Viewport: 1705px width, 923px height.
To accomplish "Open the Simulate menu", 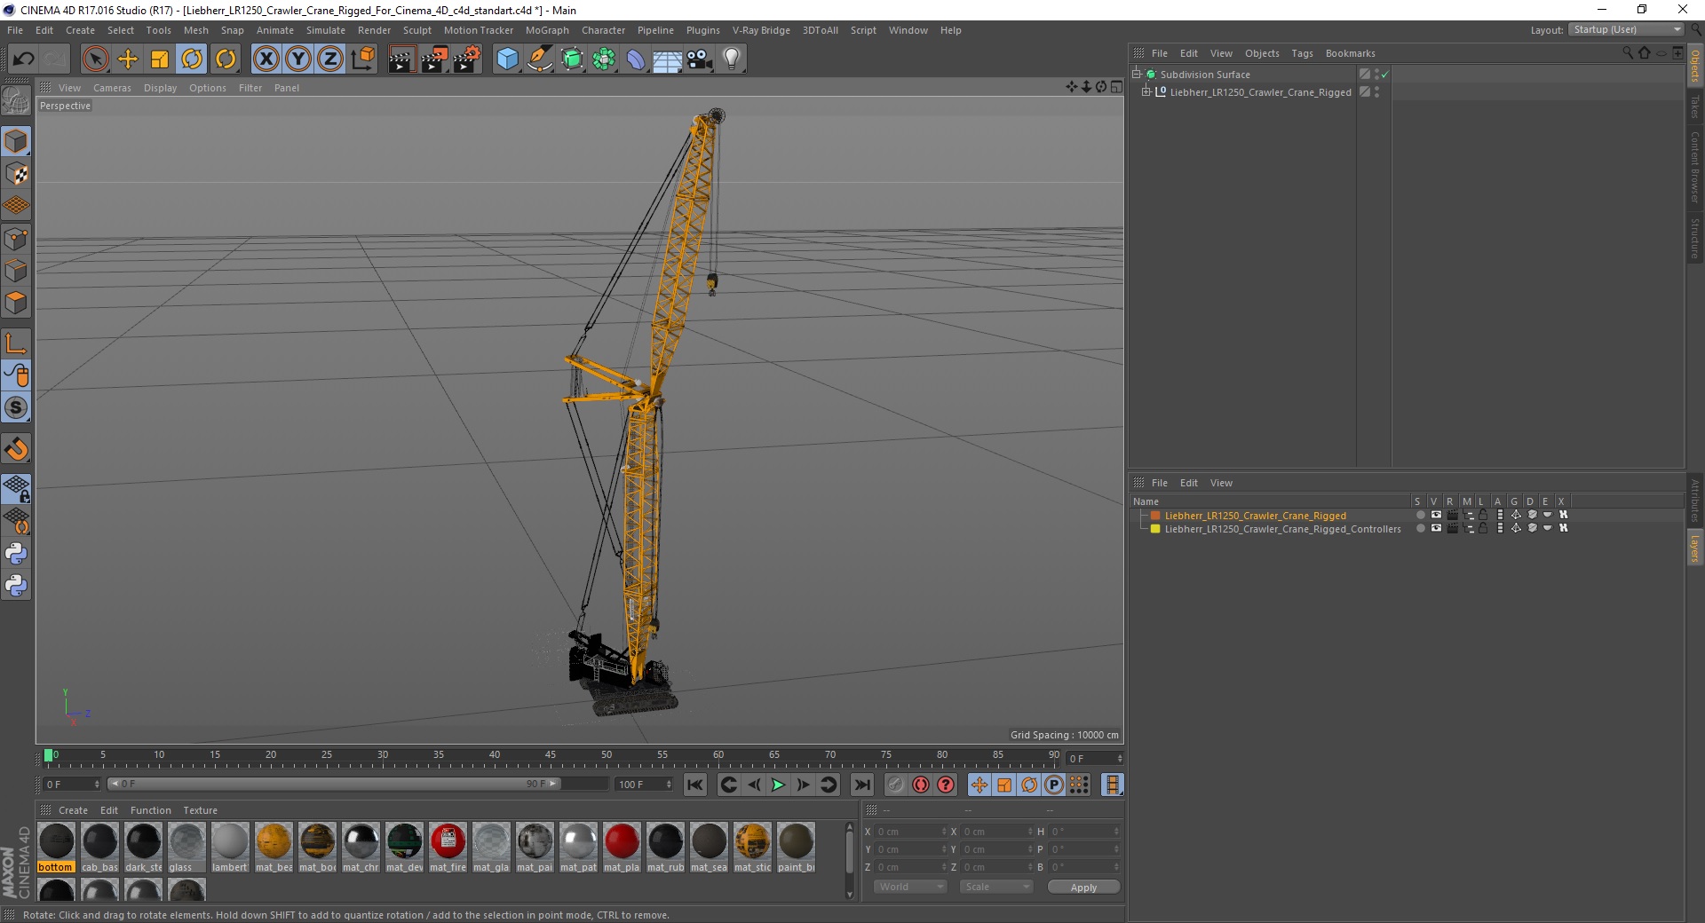I will [326, 30].
